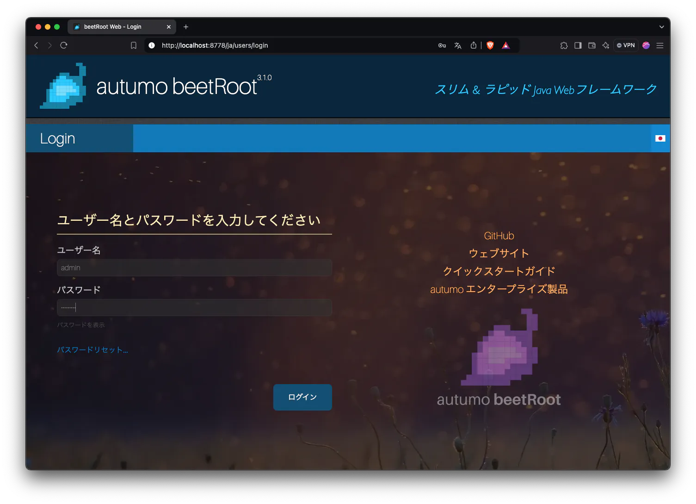This screenshot has height=504, width=696.
Task: Open saved passwords key icon
Action: pos(442,45)
